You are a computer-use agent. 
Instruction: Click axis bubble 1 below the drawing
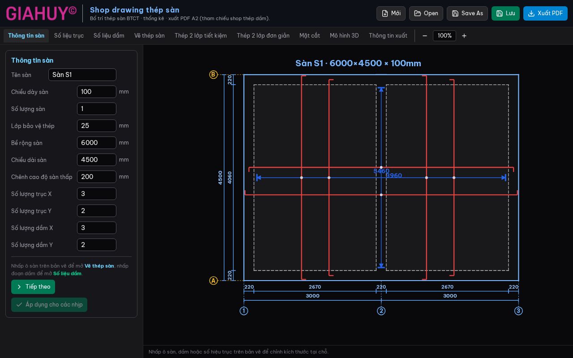point(244,311)
